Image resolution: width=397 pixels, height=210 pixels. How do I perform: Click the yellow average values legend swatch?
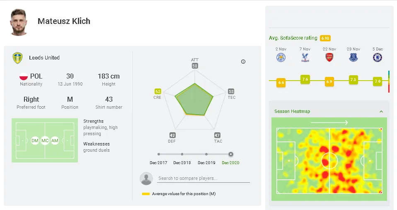click(145, 194)
